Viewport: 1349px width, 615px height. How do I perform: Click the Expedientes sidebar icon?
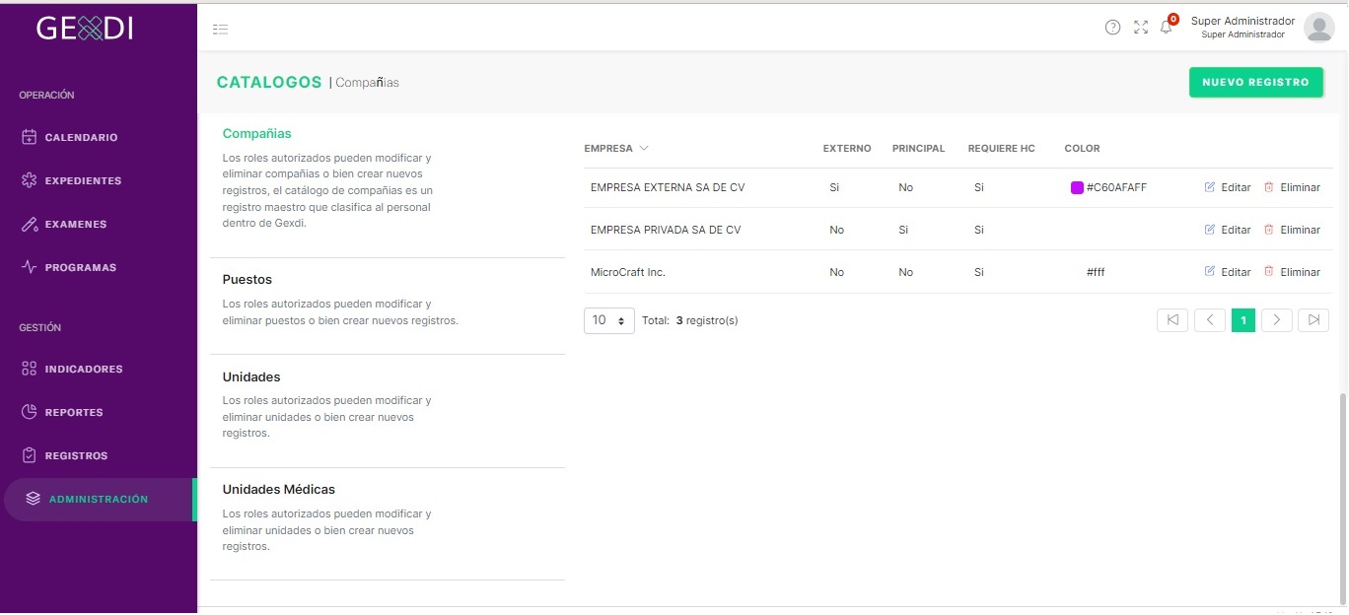[x=30, y=180]
